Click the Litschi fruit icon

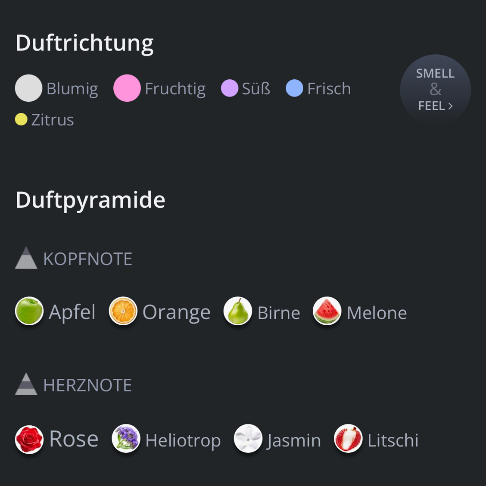tap(348, 438)
